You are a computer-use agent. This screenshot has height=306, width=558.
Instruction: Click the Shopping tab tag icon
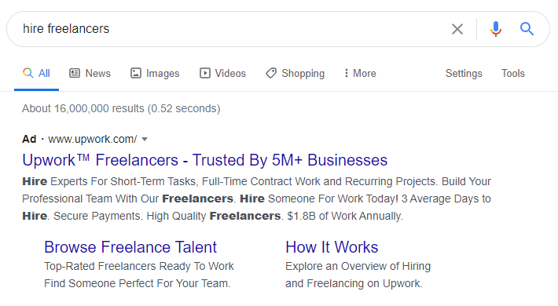click(271, 73)
